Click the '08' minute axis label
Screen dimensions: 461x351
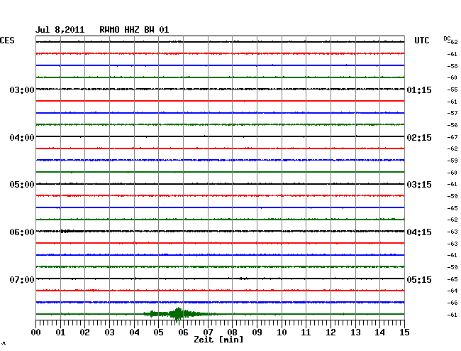click(232, 333)
